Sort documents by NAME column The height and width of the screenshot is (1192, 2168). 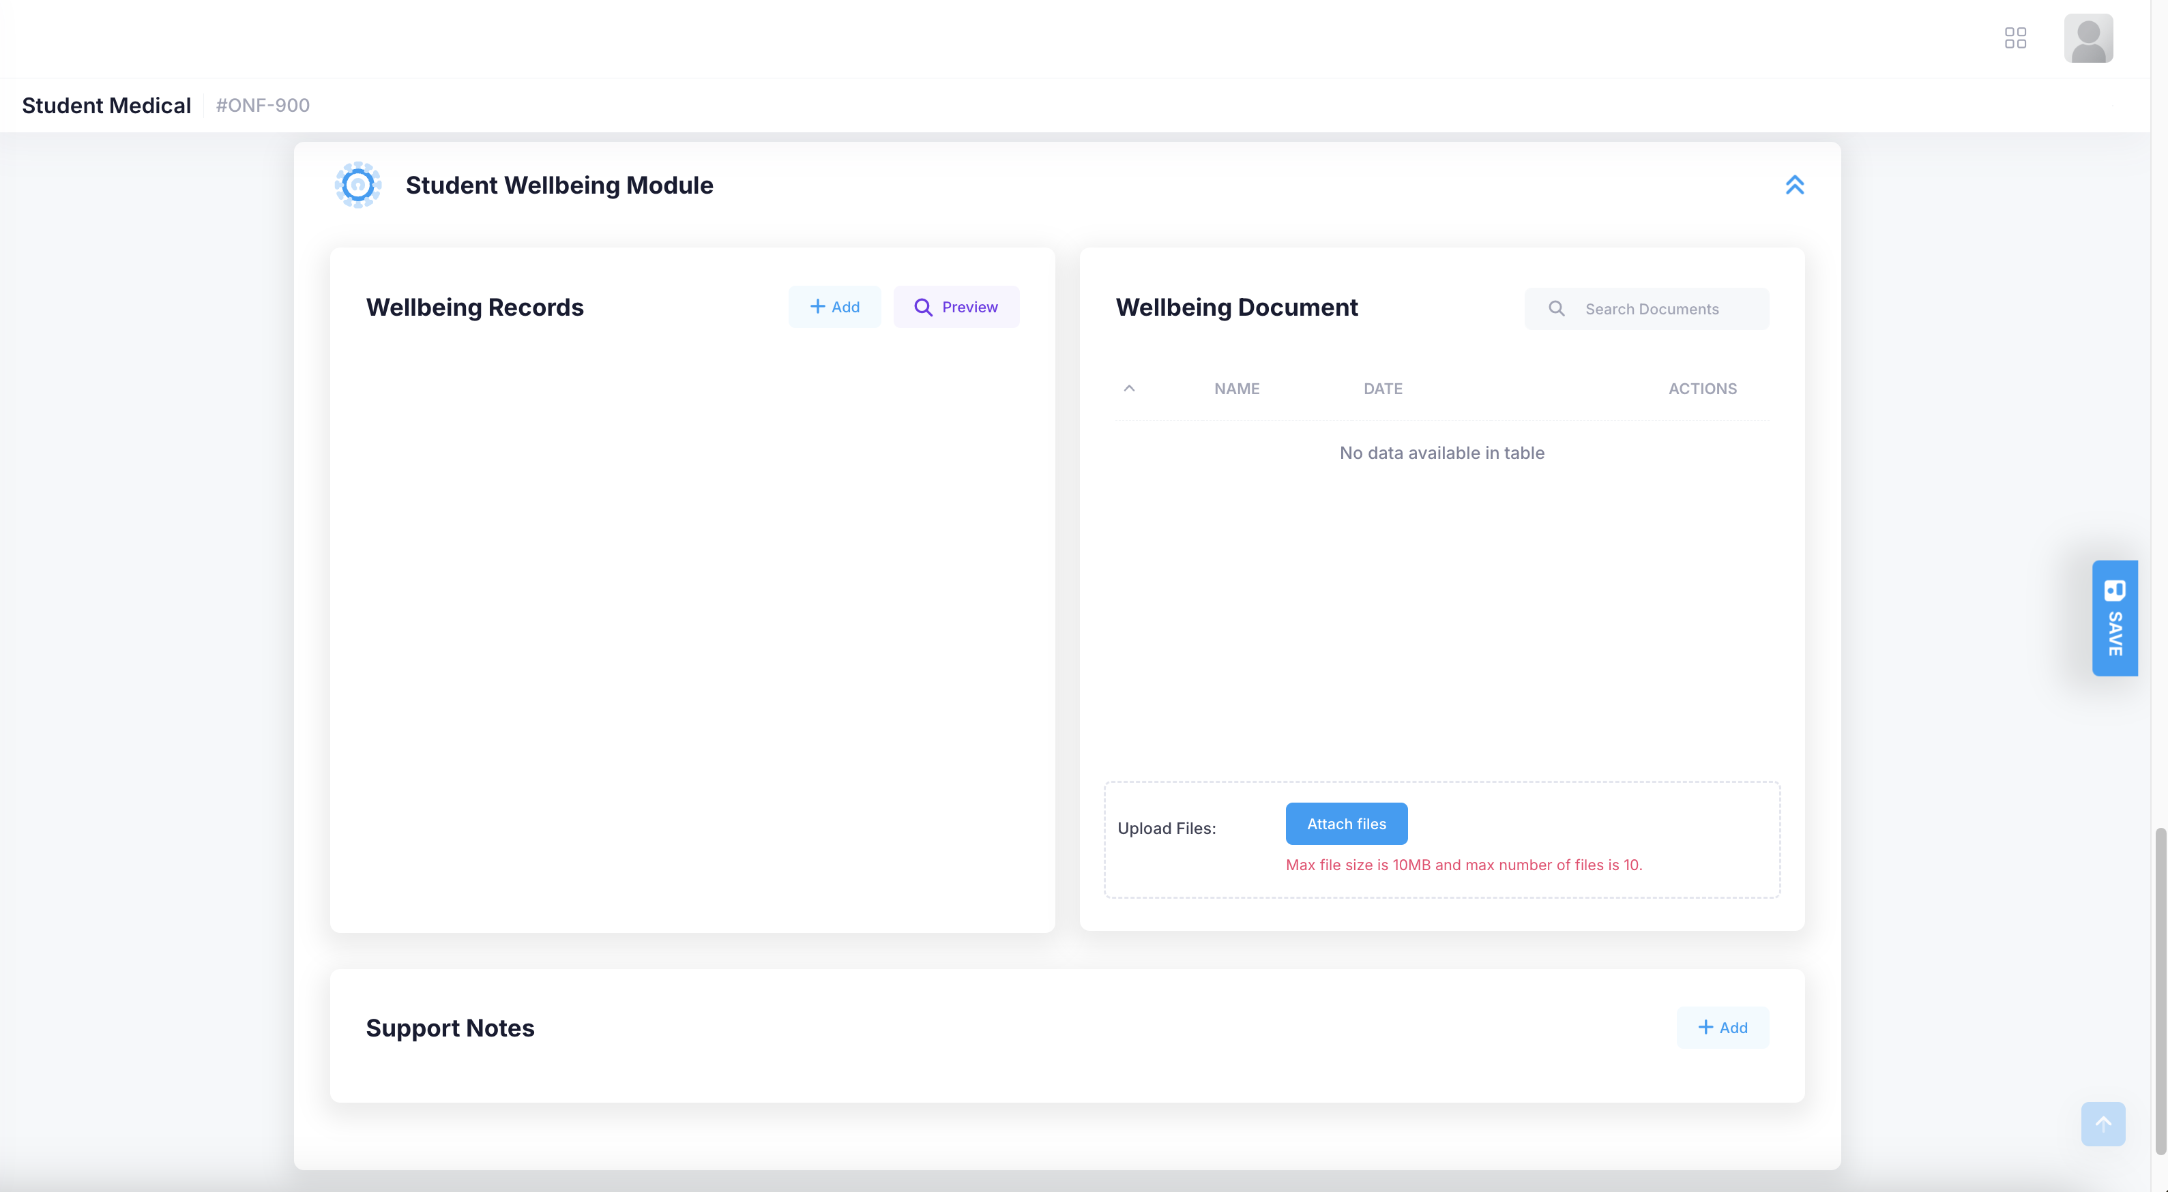click(x=1236, y=389)
